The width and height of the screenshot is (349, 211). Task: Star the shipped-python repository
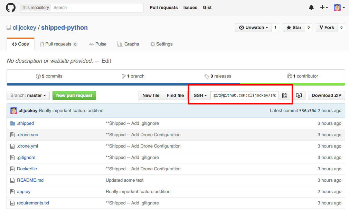tap(294, 27)
